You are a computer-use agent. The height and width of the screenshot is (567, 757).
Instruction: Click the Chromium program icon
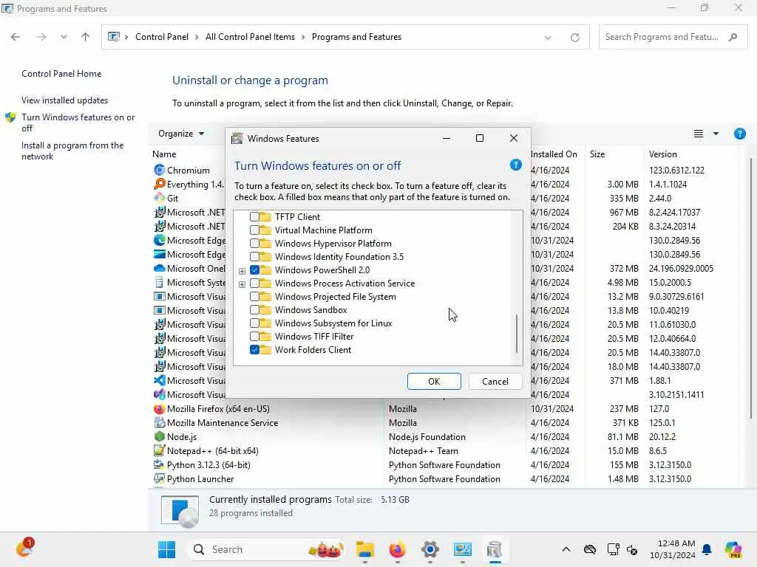coord(160,171)
